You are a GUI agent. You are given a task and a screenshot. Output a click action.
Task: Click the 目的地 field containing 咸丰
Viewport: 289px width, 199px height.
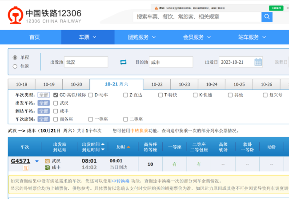171,62
